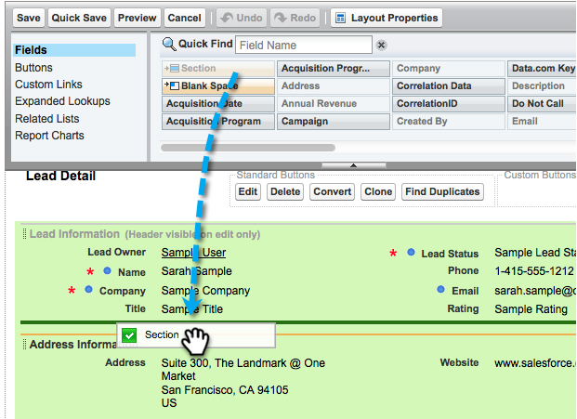Select the Buttons palette category

tap(33, 68)
